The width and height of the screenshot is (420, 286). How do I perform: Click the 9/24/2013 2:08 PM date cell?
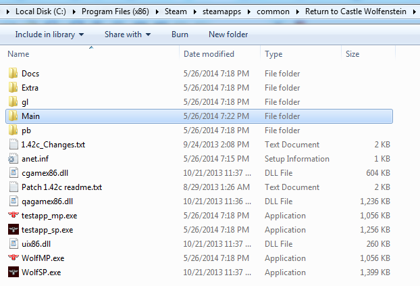coord(216,145)
